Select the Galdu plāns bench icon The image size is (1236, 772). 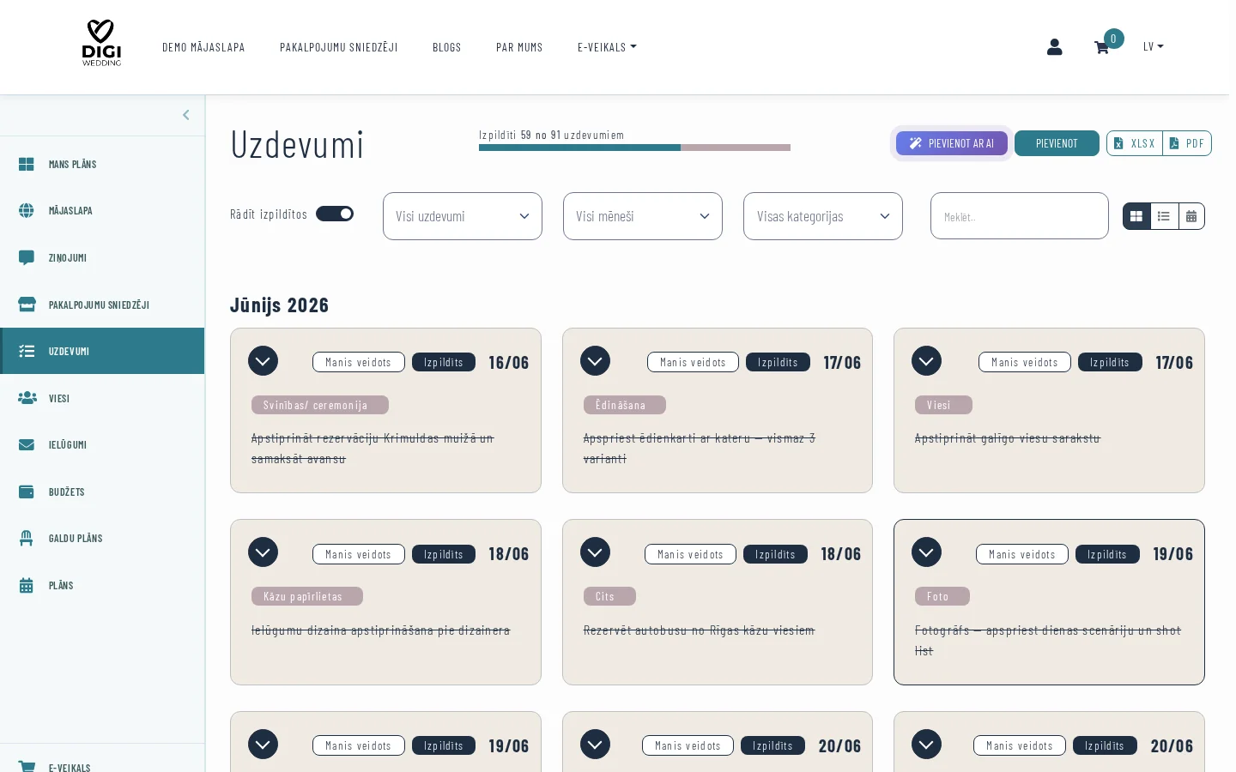(27, 538)
